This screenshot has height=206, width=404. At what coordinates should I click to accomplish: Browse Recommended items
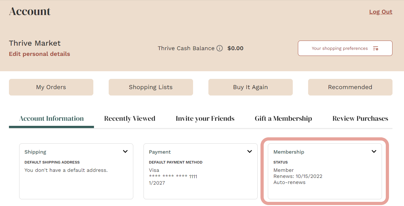(x=350, y=87)
